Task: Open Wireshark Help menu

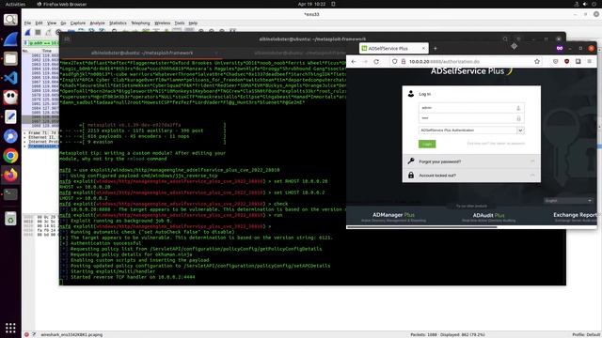Action: 193,23
